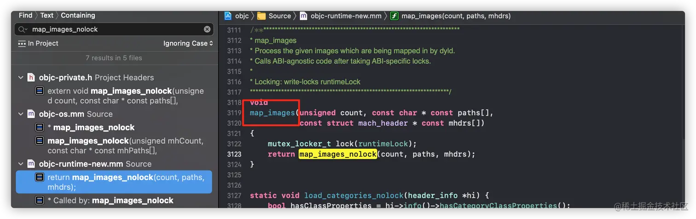Open the magnifier search options menu
Screen dimensions: 696x219
coord(23,29)
